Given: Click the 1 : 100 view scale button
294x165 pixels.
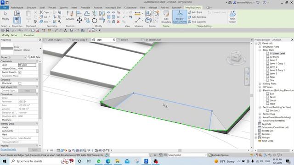Looking at the screenshot, I should tap(50, 150).
